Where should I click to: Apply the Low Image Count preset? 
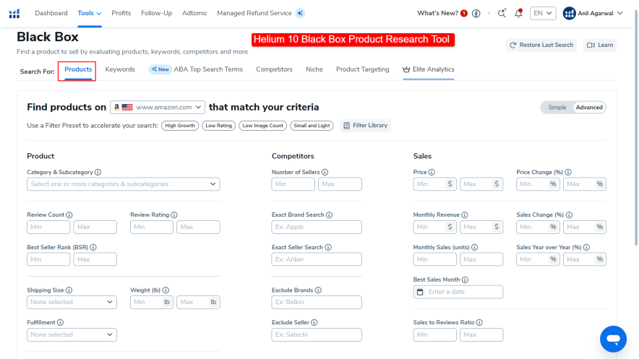263,126
